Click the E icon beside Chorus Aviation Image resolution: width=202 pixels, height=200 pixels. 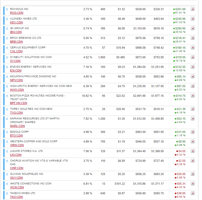coord(7,161)
